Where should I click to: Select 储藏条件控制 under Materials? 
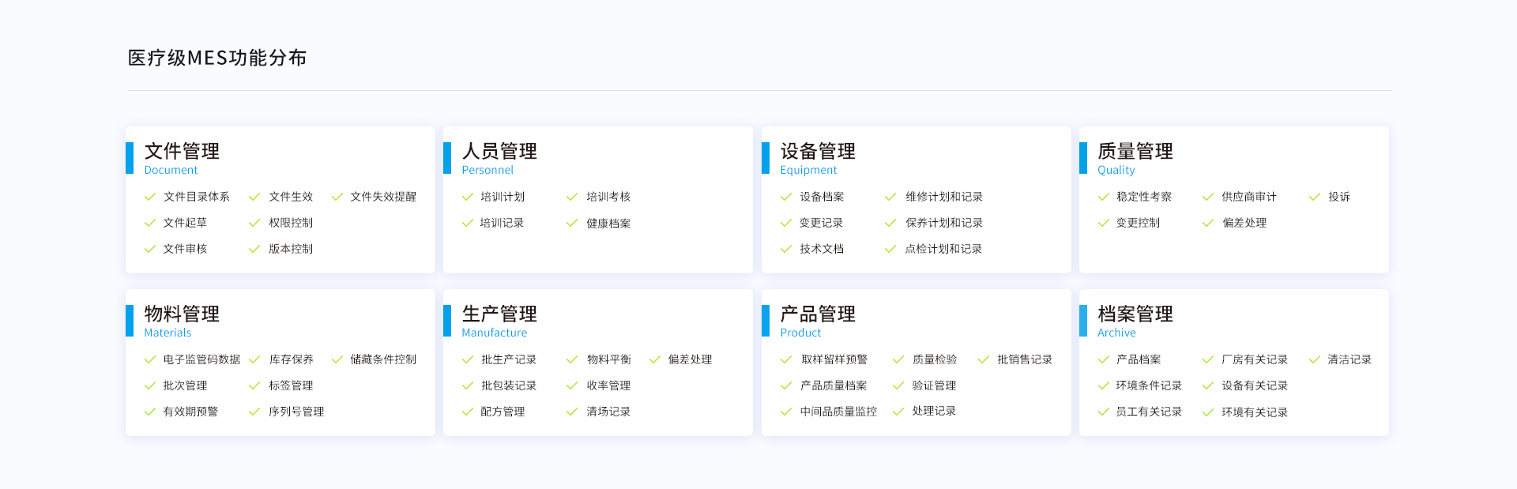coord(383,359)
